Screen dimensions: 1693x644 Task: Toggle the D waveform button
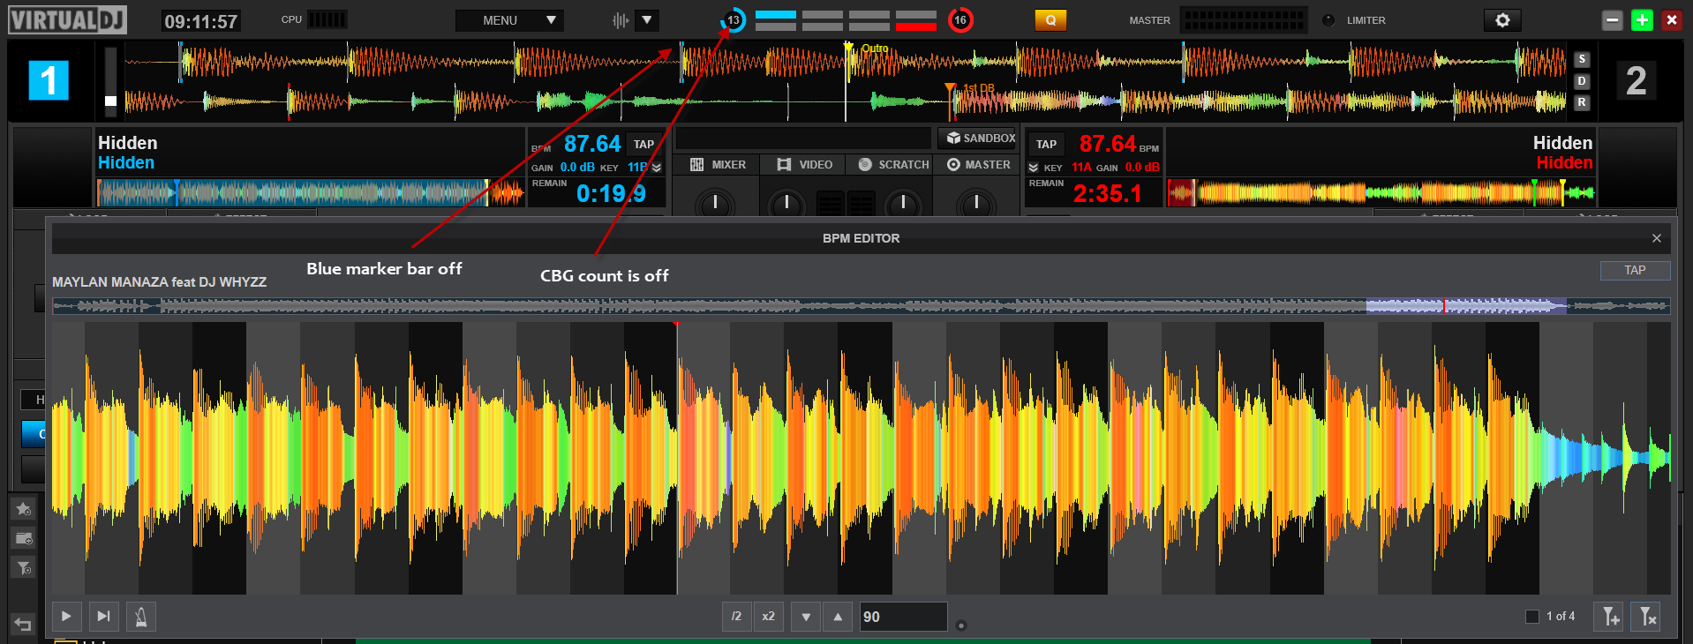(1582, 80)
